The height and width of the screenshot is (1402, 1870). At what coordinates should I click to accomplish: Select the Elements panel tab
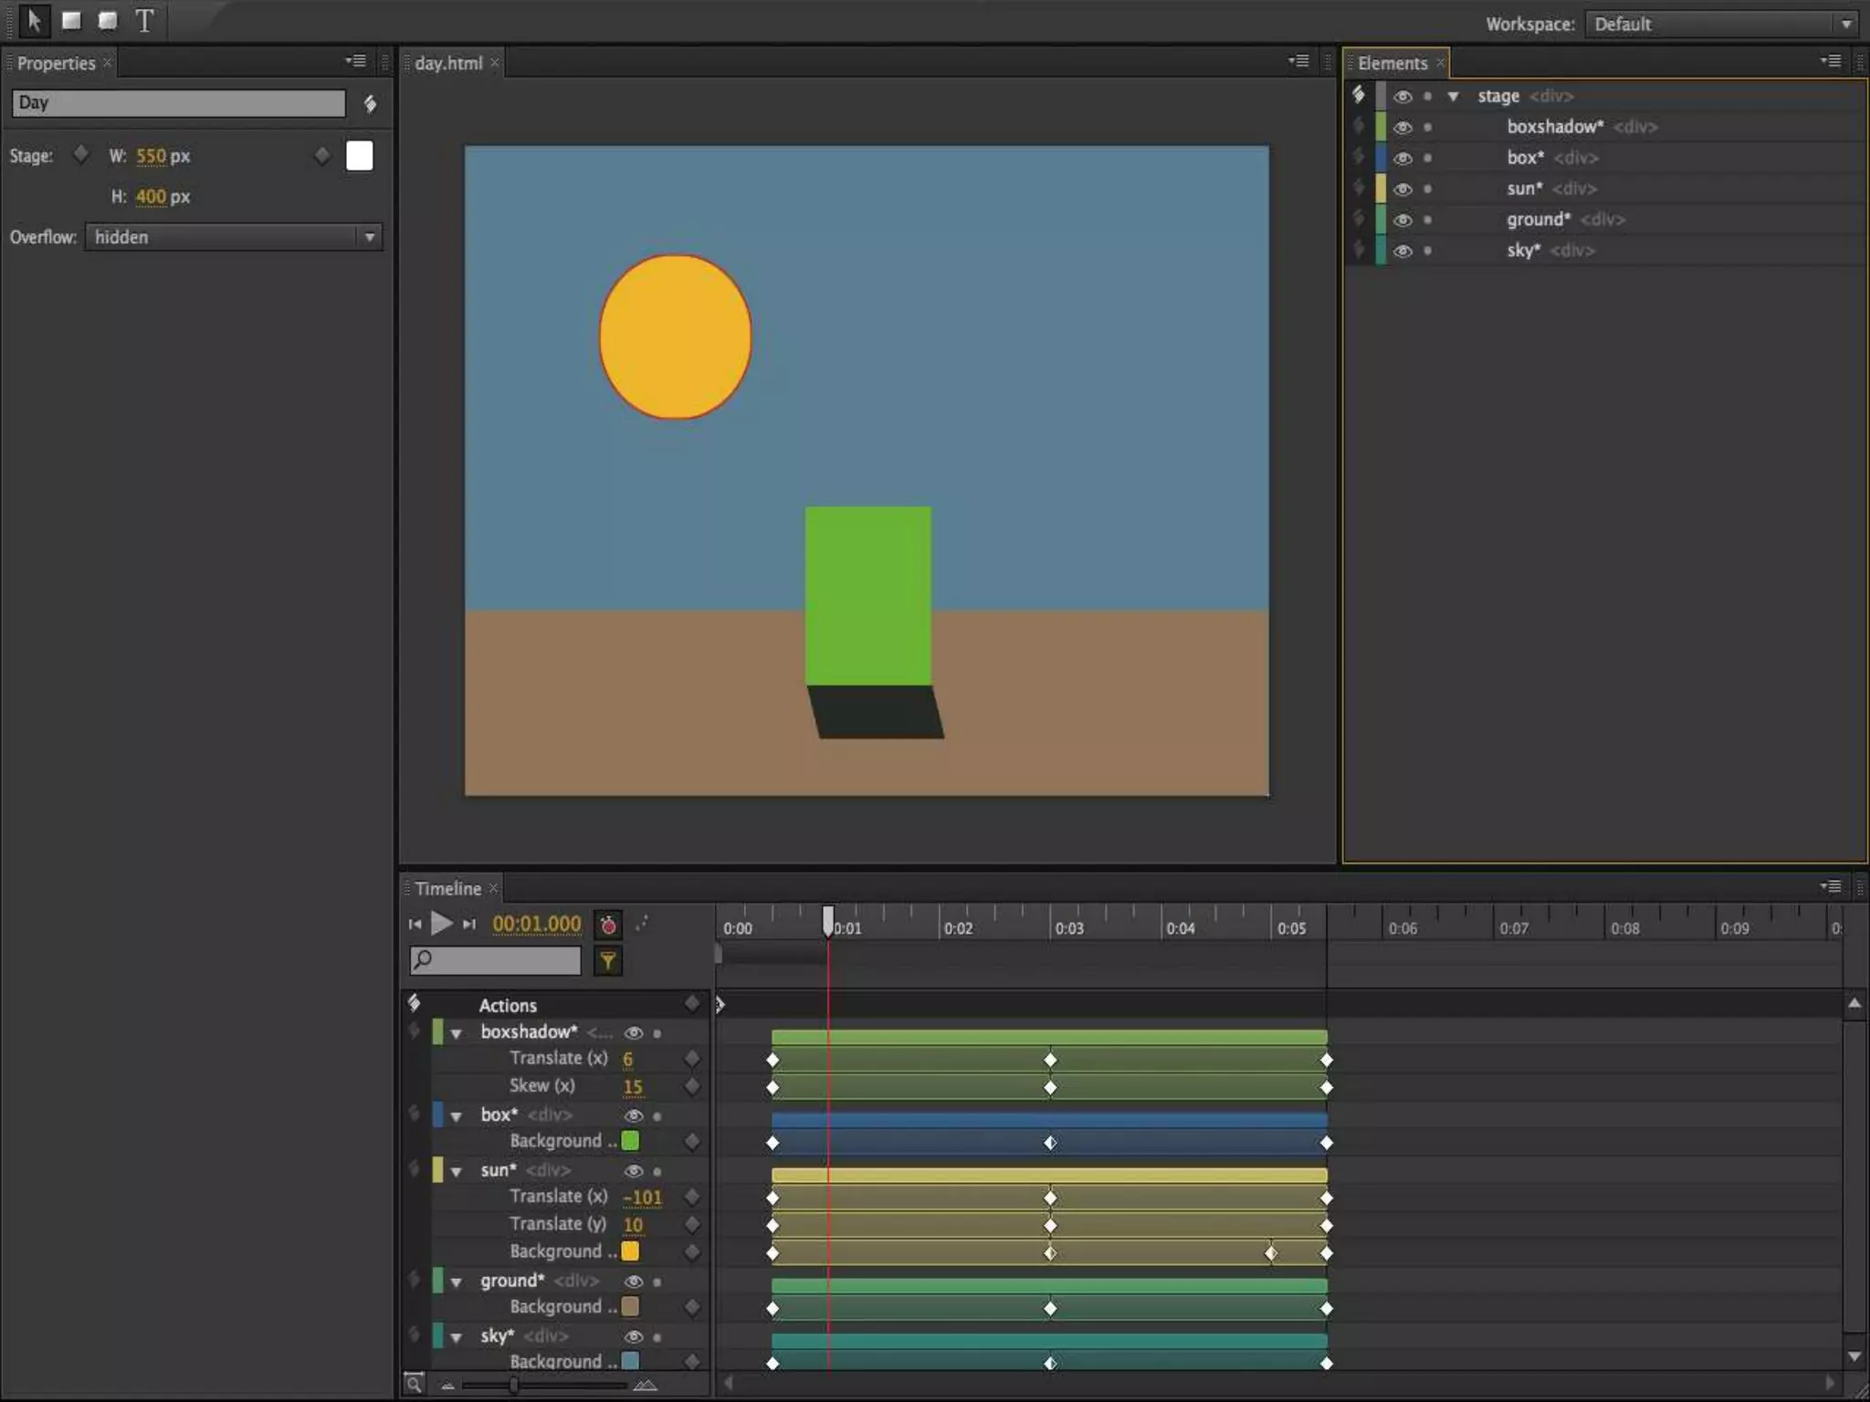[x=1392, y=63]
